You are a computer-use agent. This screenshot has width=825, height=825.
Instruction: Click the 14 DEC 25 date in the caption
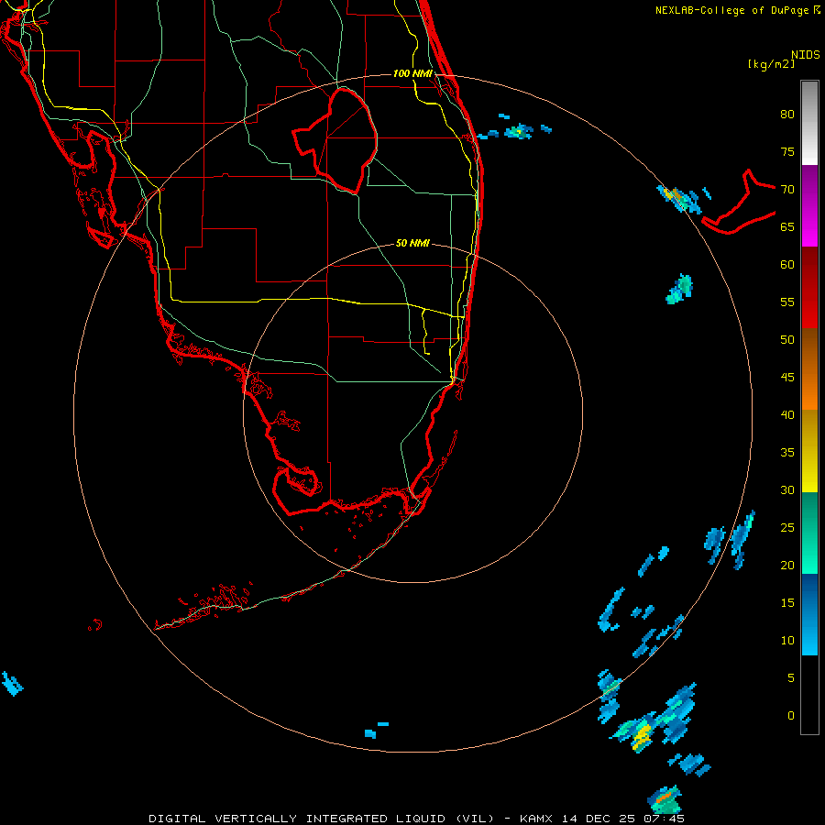[599, 819]
